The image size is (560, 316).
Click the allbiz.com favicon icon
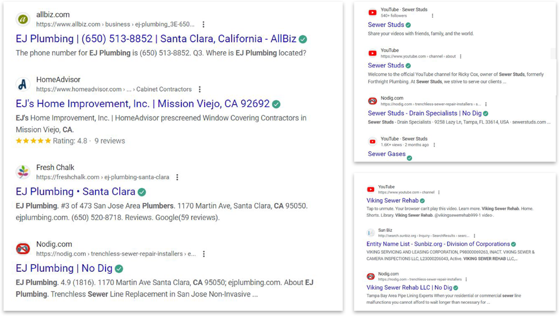[x=23, y=19]
